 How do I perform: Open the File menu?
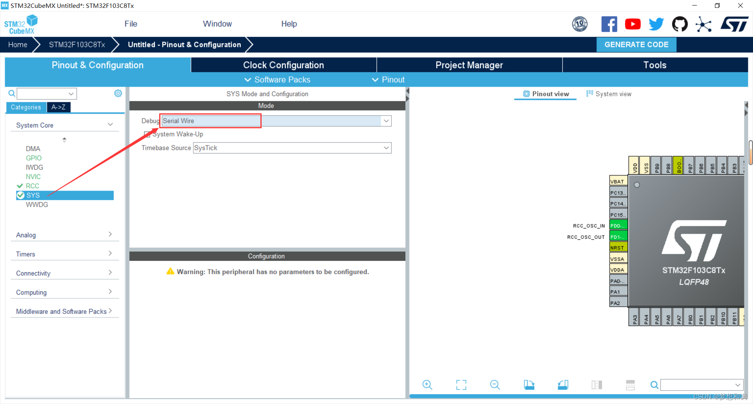pyautogui.click(x=131, y=24)
